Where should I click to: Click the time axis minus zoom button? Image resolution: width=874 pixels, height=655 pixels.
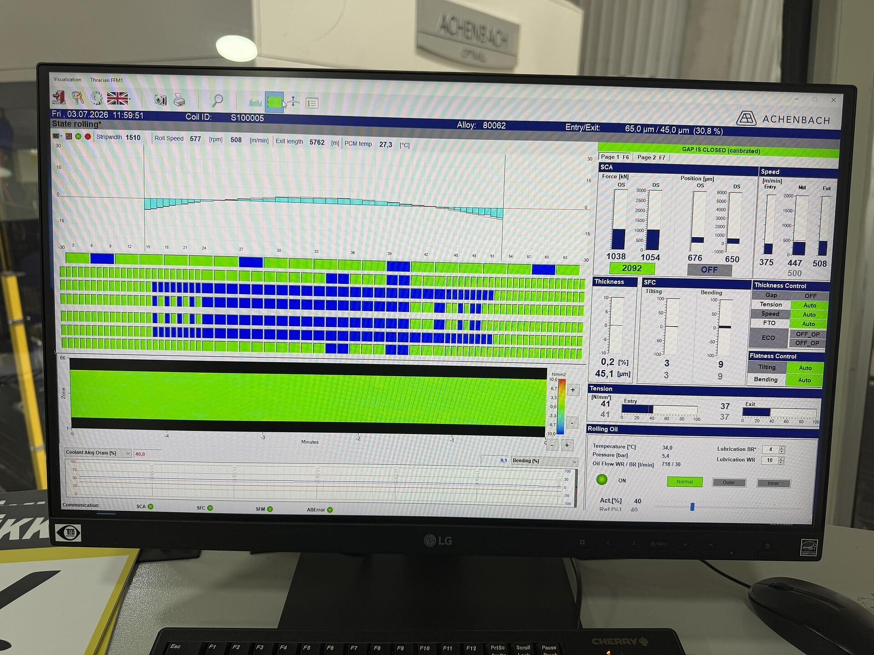pyautogui.click(x=552, y=445)
